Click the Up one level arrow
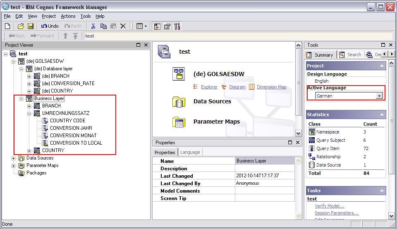 (x=66, y=36)
